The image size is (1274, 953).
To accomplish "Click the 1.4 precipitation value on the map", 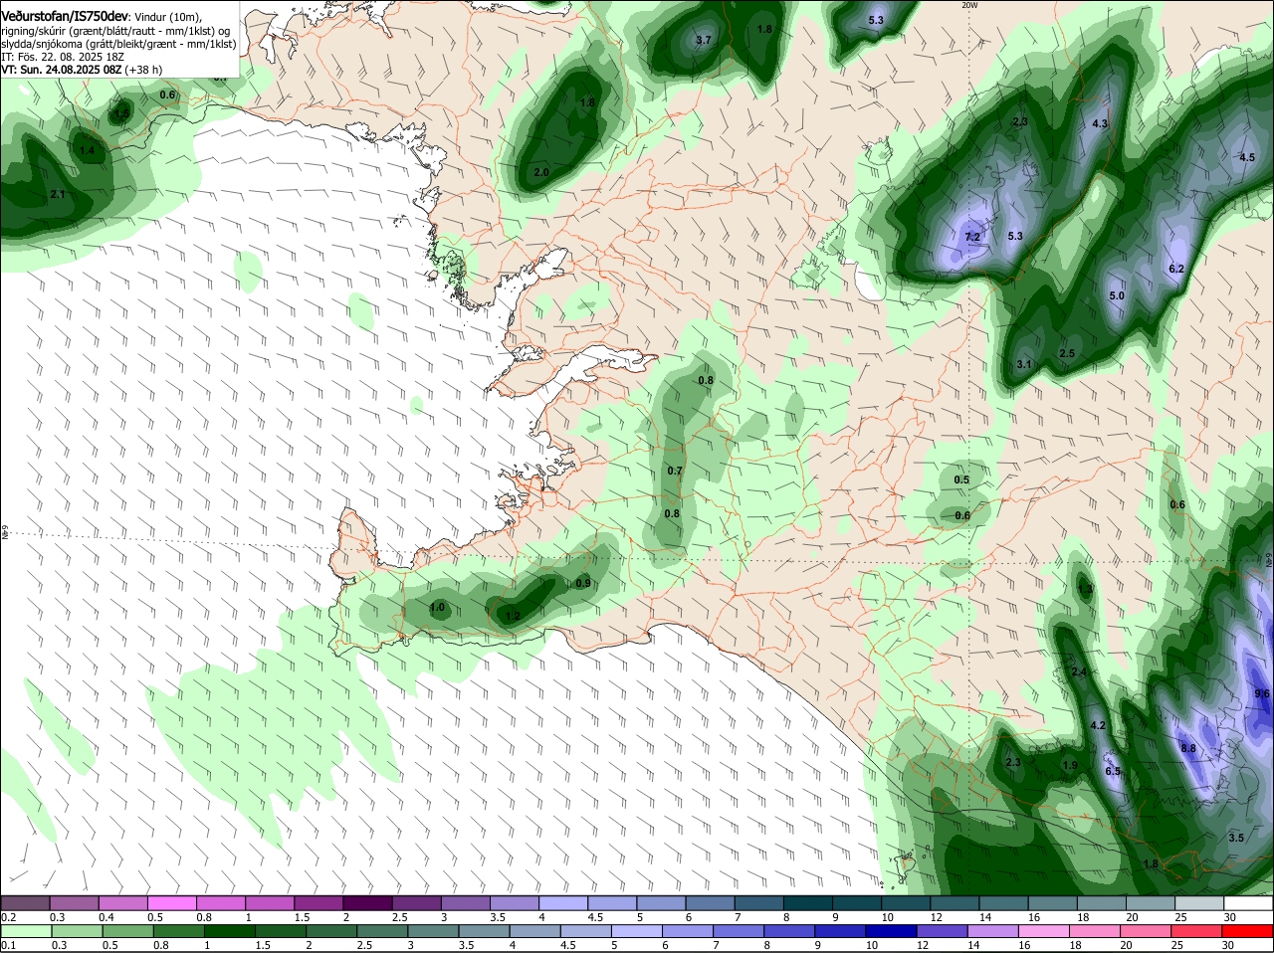I will 88,151.
